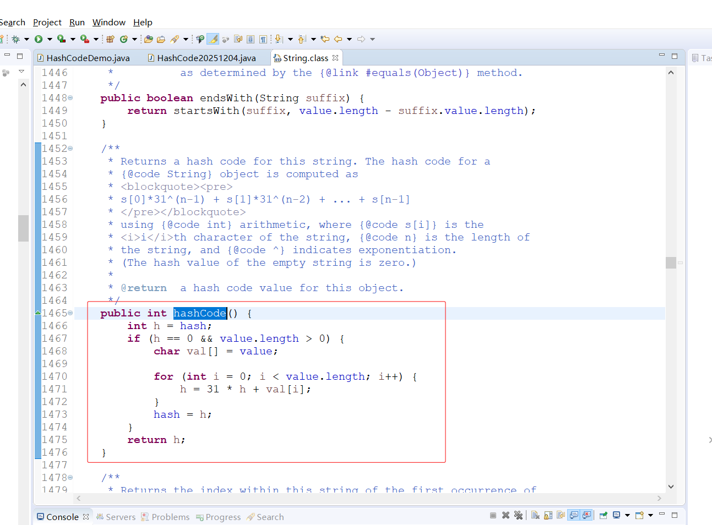
Task: Run with Coverage using the coverage launch icon
Action: pos(61,39)
